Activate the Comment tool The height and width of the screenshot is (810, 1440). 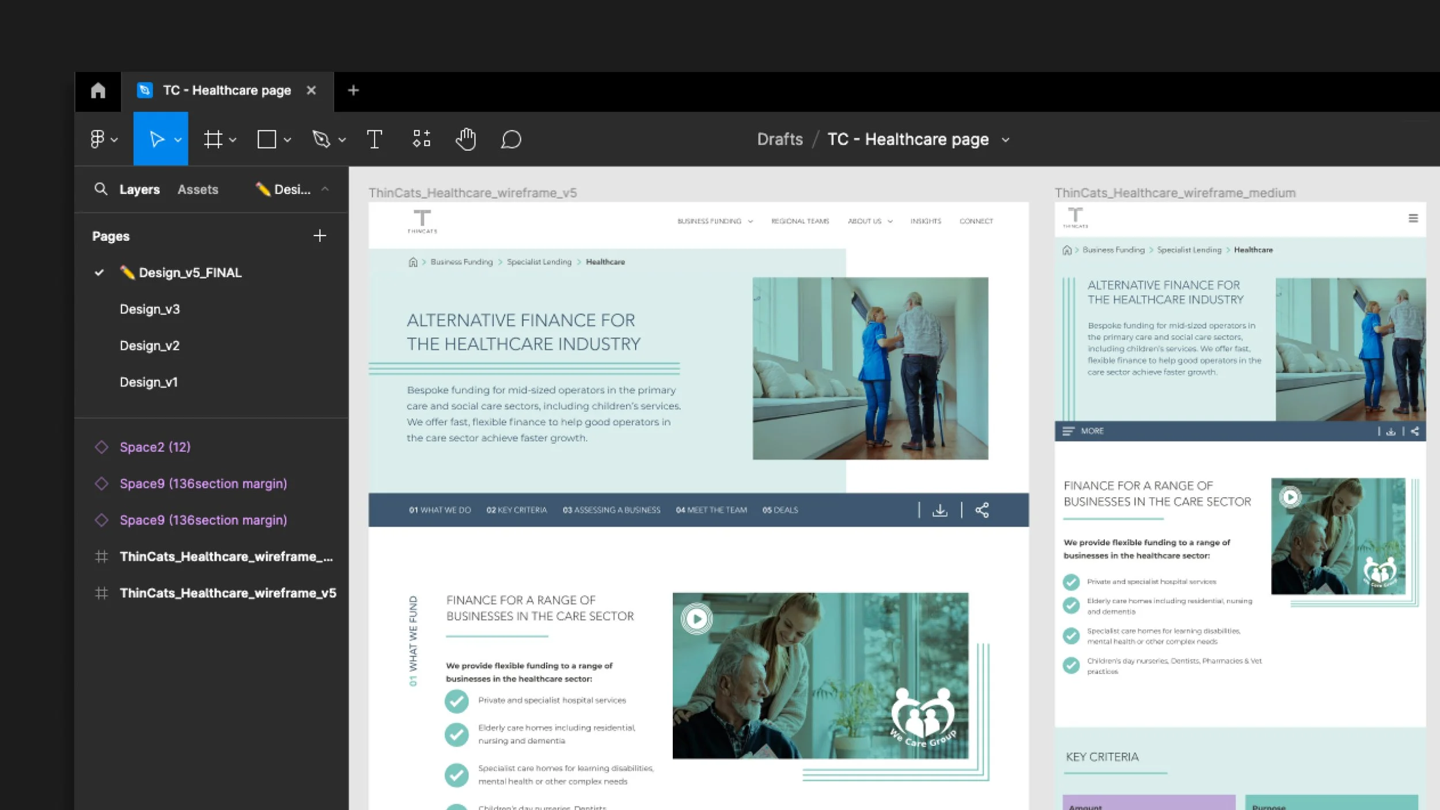click(x=511, y=139)
